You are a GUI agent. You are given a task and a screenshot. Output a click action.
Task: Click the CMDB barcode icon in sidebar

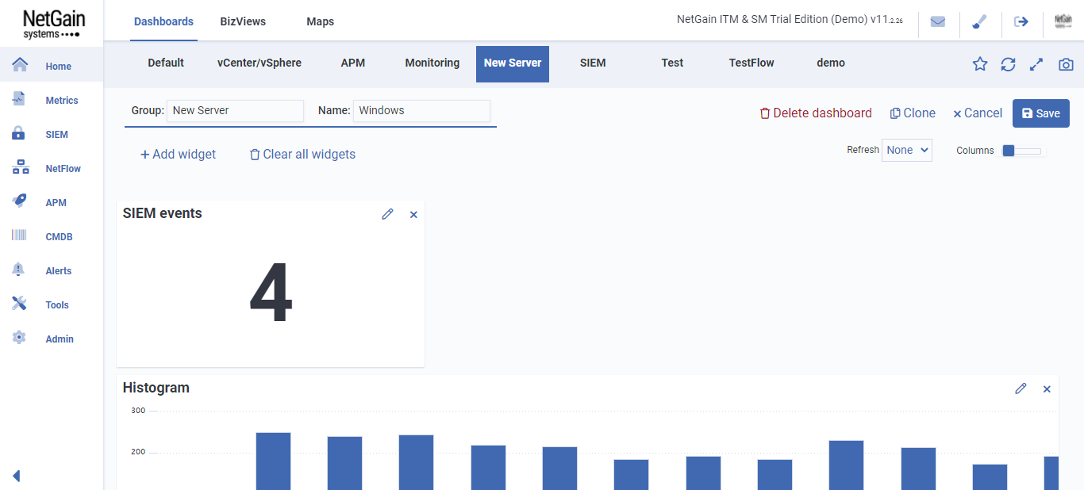pyautogui.click(x=19, y=235)
